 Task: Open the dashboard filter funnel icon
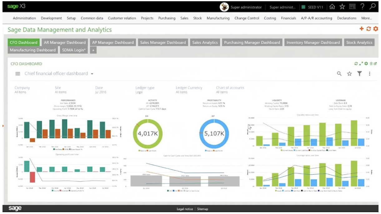(359, 74)
